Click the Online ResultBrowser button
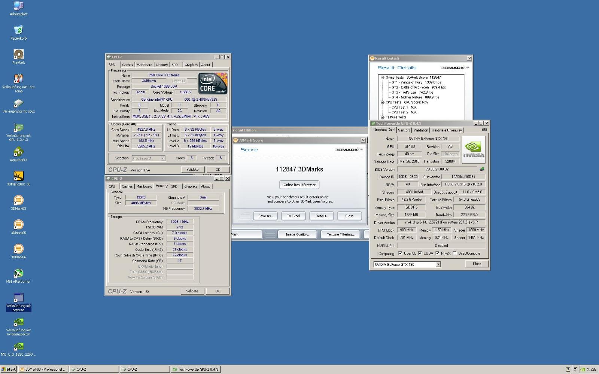Screen dimensions: 599x374 pos(299,185)
